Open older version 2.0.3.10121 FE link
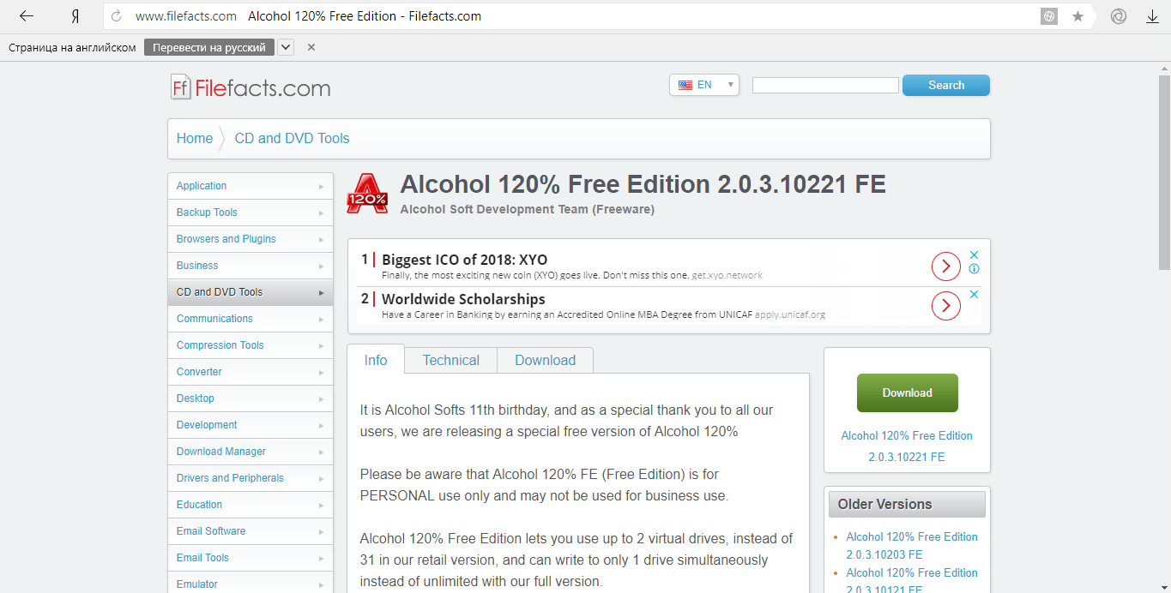Image resolution: width=1171 pixels, height=593 pixels. click(x=912, y=580)
